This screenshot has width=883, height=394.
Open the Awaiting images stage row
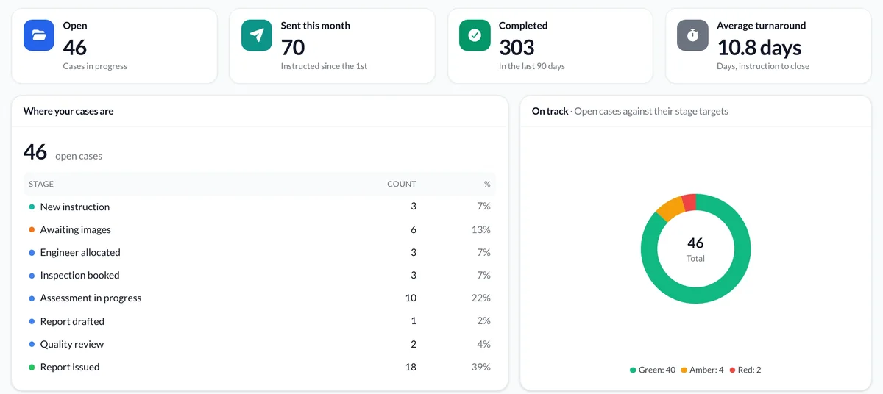pos(260,230)
